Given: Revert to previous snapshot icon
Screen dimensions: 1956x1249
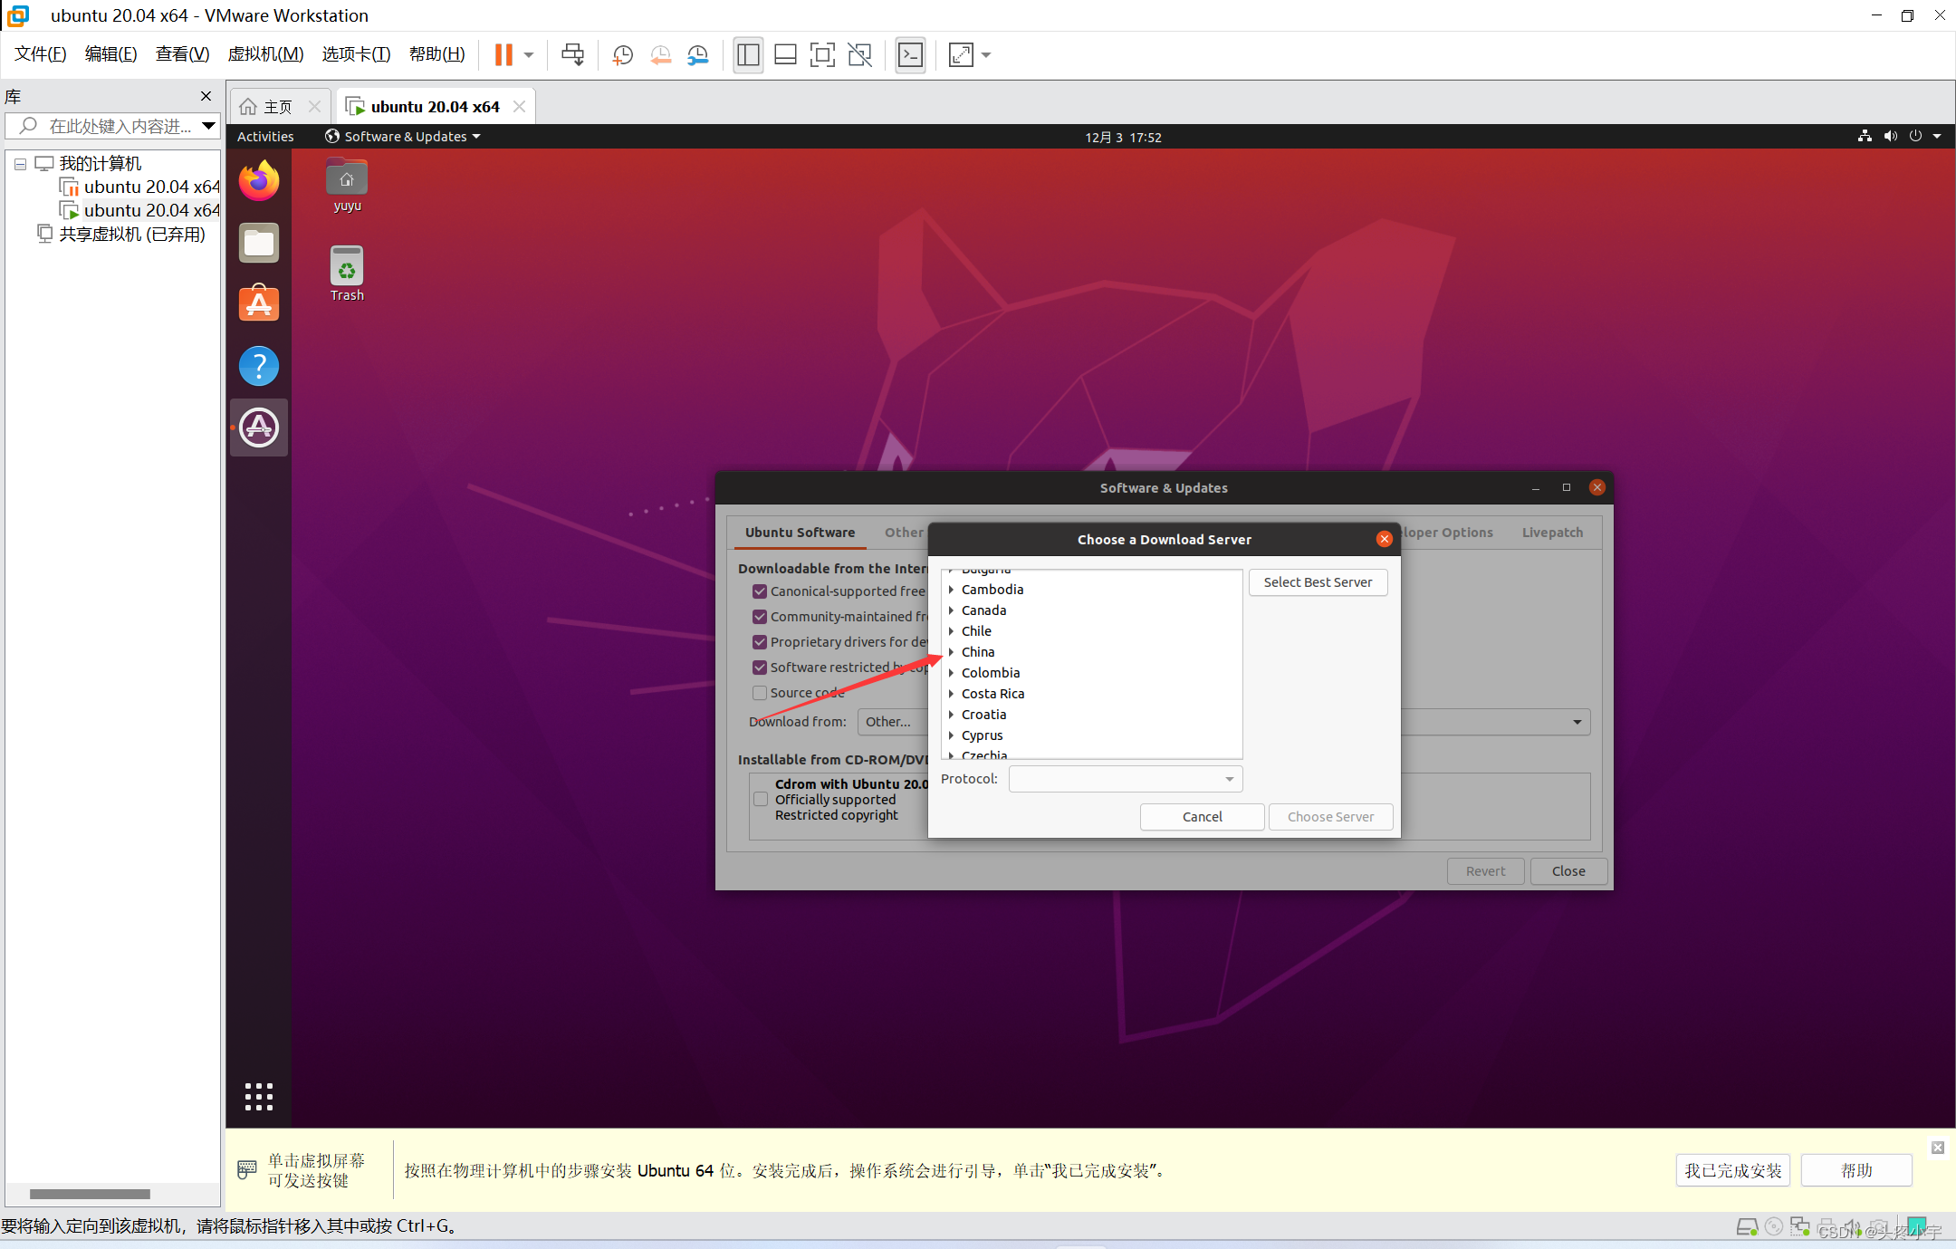Looking at the screenshot, I should [x=661, y=55].
